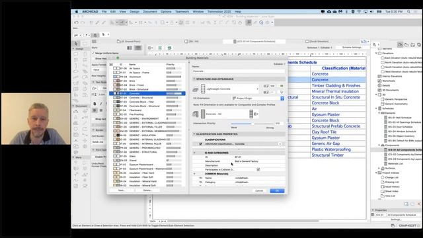Viewport: 423px width, 238px height.
Task: Click the Project Map icon in Navigator
Action: tap(401, 44)
